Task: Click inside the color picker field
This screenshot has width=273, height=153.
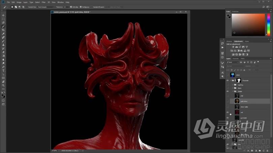Action: [248, 25]
